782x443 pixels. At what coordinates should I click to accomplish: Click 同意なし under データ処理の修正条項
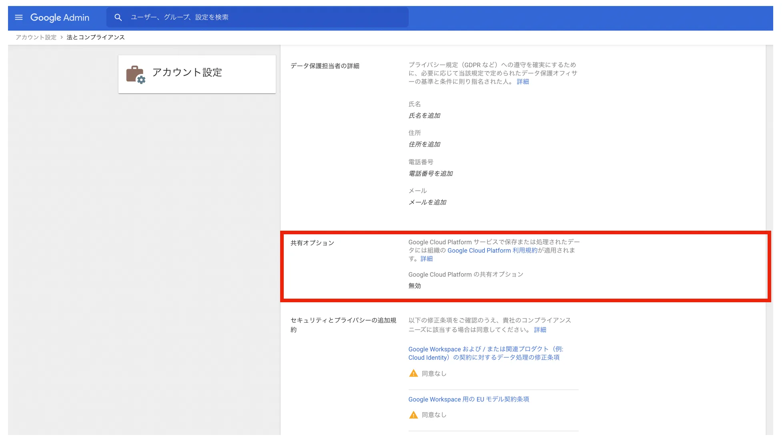[x=434, y=373]
